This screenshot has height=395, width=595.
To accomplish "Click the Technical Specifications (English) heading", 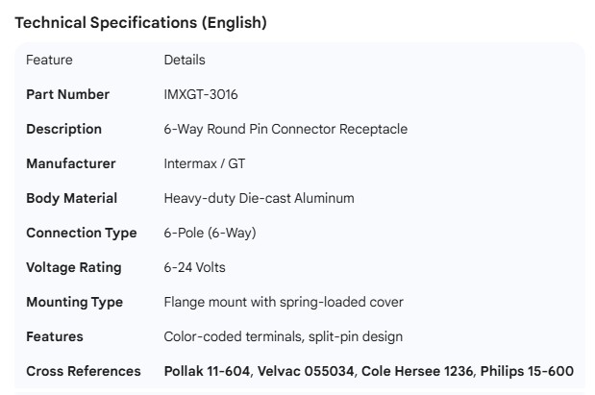I will (x=140, y=22).
